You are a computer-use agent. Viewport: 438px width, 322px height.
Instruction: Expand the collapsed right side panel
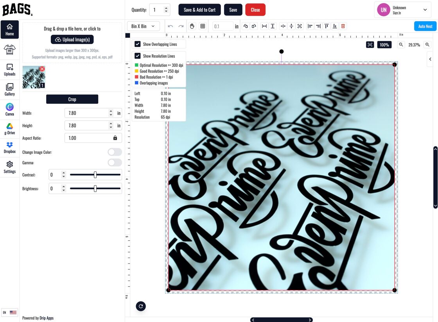coord(430,59)
